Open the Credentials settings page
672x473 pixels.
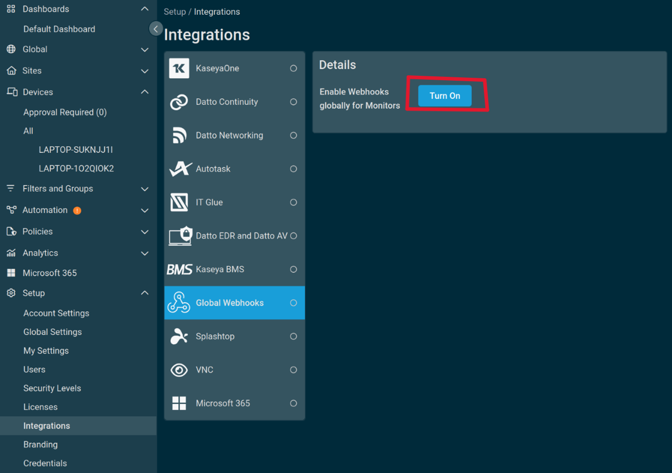pyautogui.click(x=45, y=463)
